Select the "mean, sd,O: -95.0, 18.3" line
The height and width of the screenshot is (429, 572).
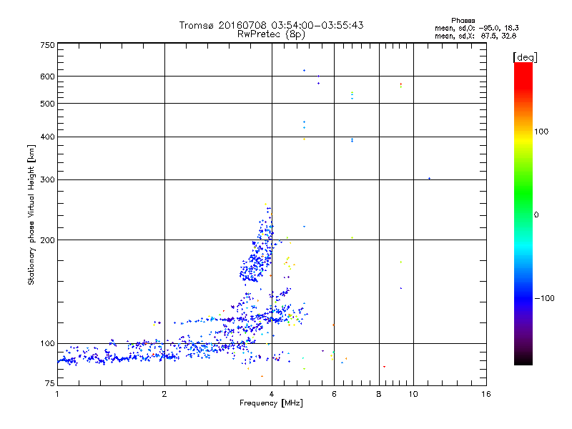click(476, 28)
